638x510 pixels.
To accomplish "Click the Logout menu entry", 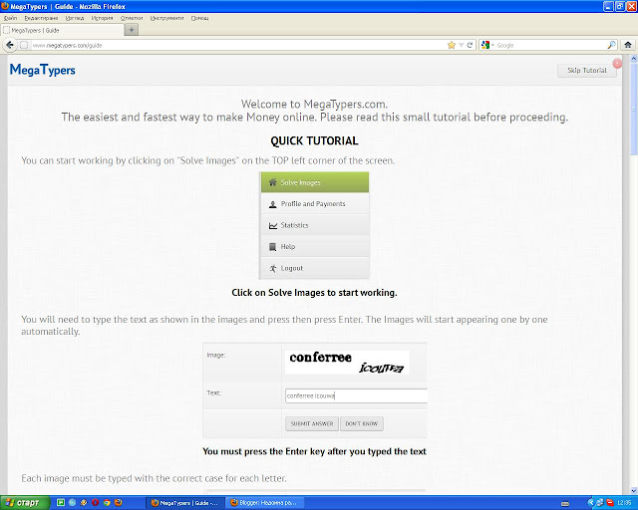I will click(x=315, y=268).
